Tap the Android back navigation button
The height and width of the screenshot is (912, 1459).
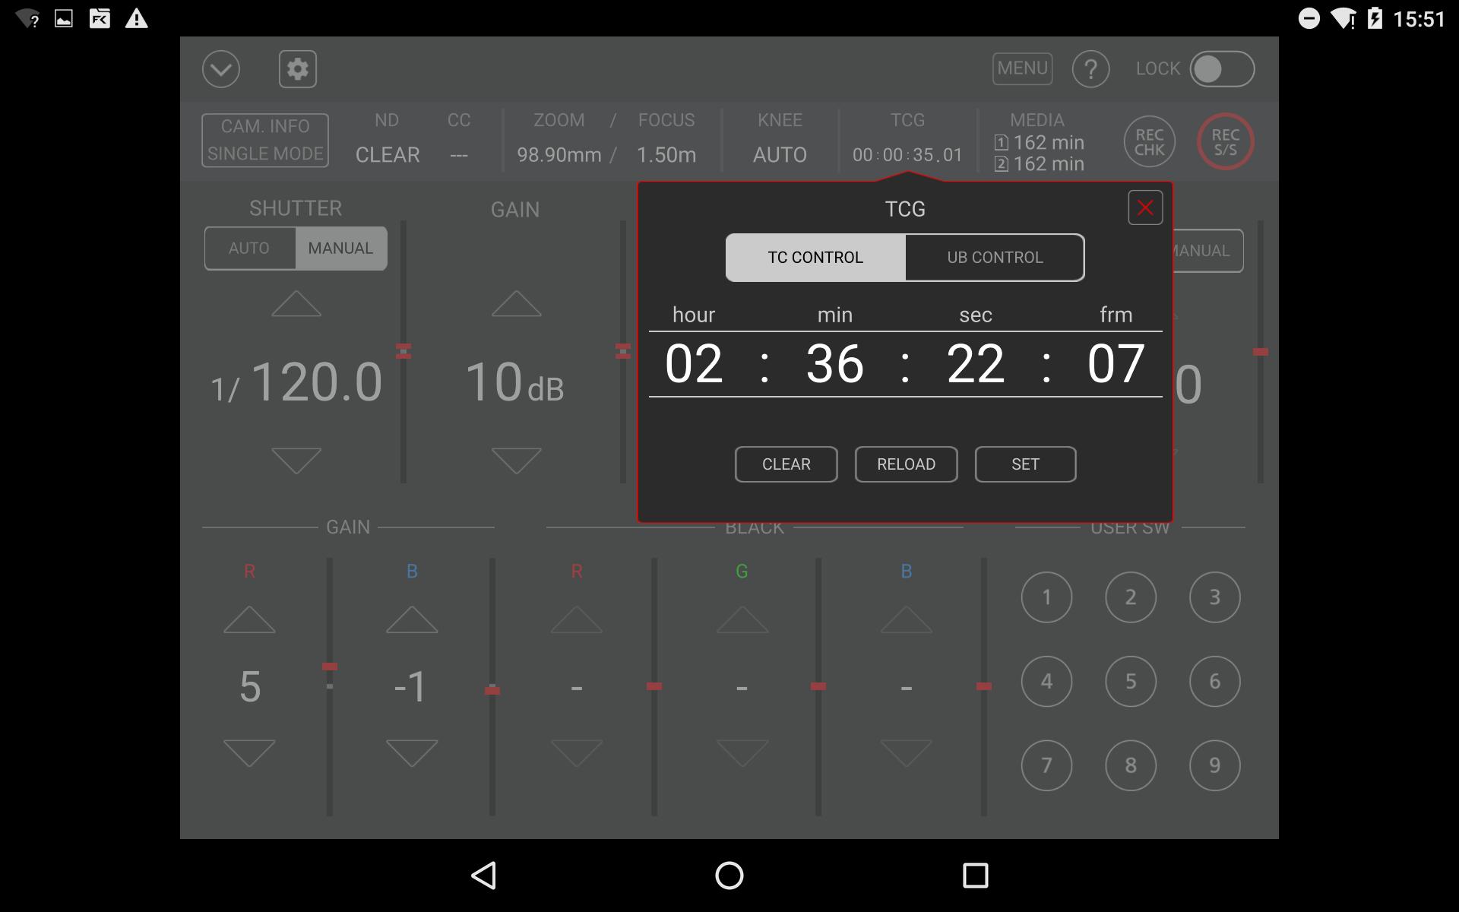(484, 876)
